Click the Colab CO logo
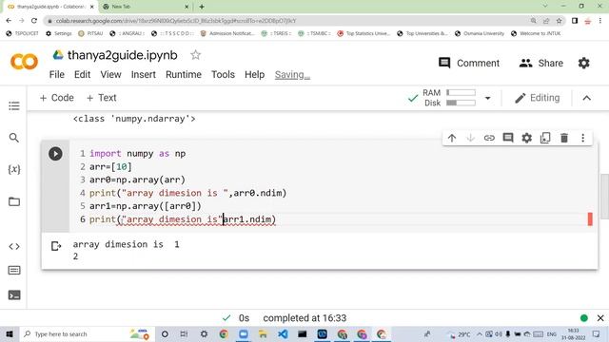This screenshot has width=609, height=342. 24,62
